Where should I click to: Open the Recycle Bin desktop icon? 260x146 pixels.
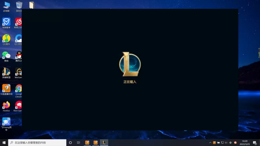19,6
